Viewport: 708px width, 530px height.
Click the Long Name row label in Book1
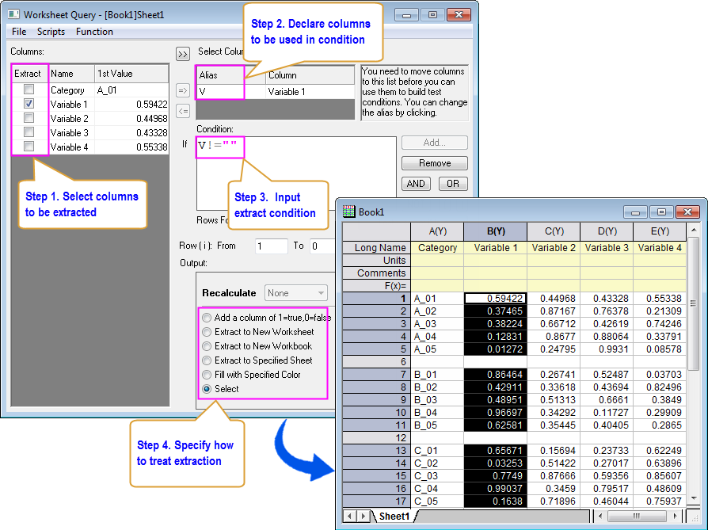coord(376,248)
